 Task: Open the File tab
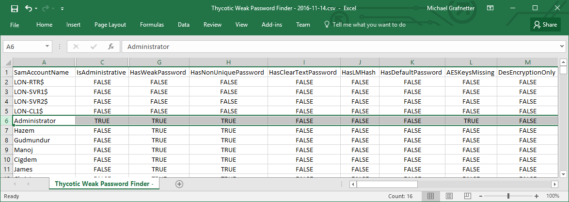click(15, 25)
